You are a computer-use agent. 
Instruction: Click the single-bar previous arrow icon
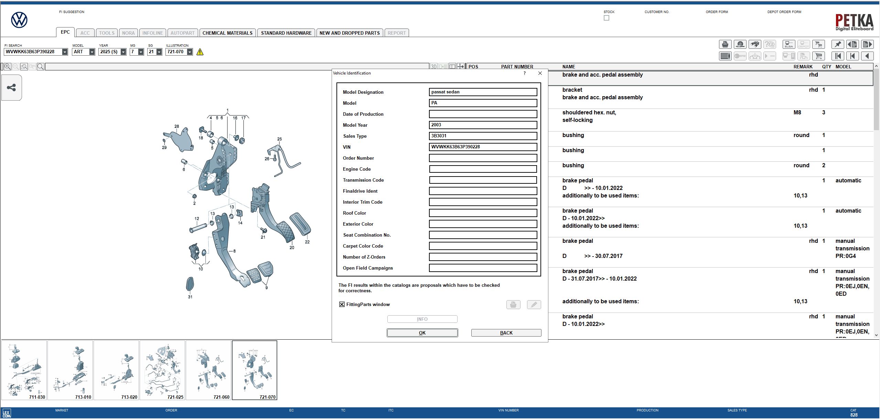(852, 56)
